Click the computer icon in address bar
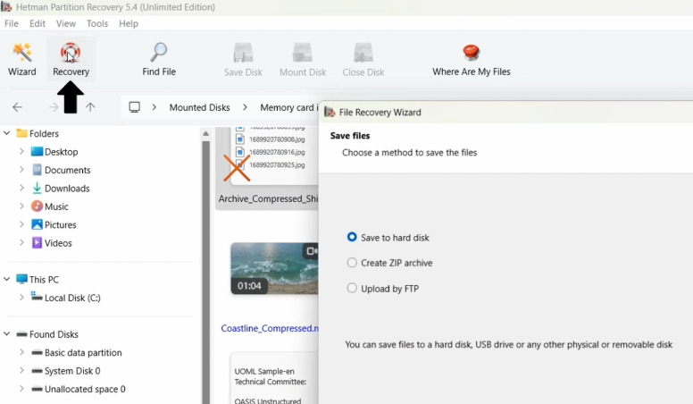 (x=134, y=107)
